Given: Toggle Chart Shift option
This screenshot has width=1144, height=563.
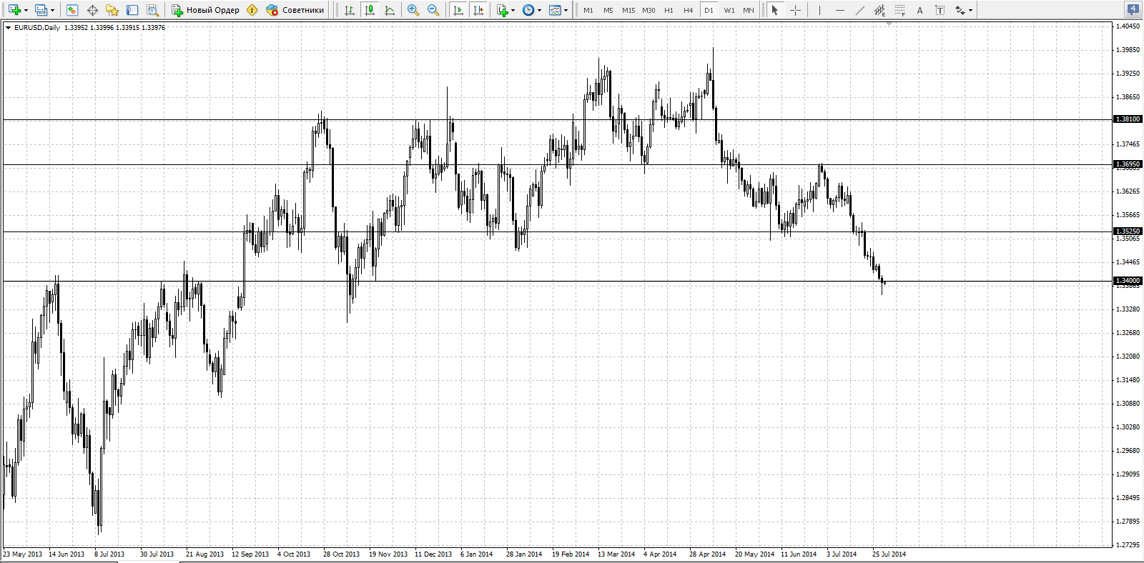Looking at the screenshot, I should click(x=478, y=10).
